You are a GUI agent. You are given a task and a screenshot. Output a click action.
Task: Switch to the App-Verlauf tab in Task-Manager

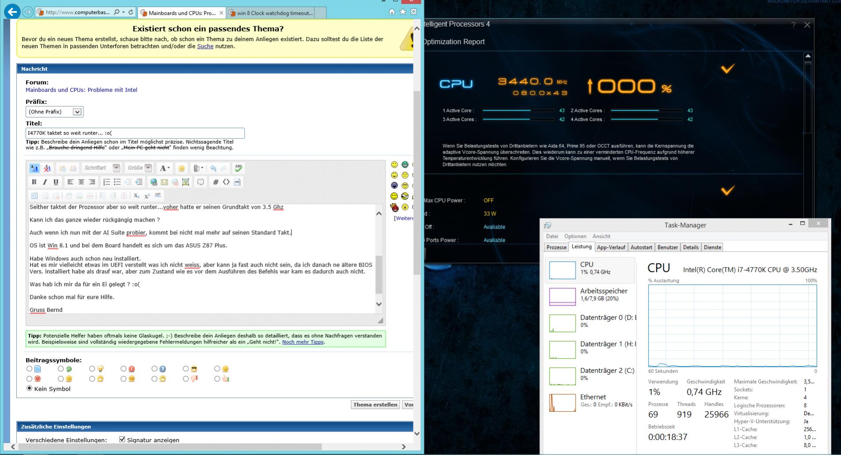coord(611,247)
